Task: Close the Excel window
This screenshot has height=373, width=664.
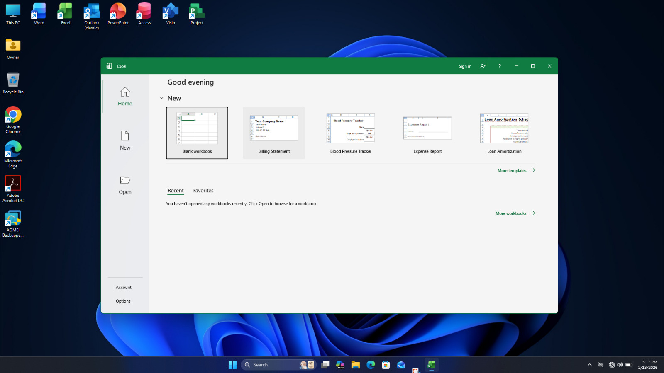Action: tap(549, 66)
